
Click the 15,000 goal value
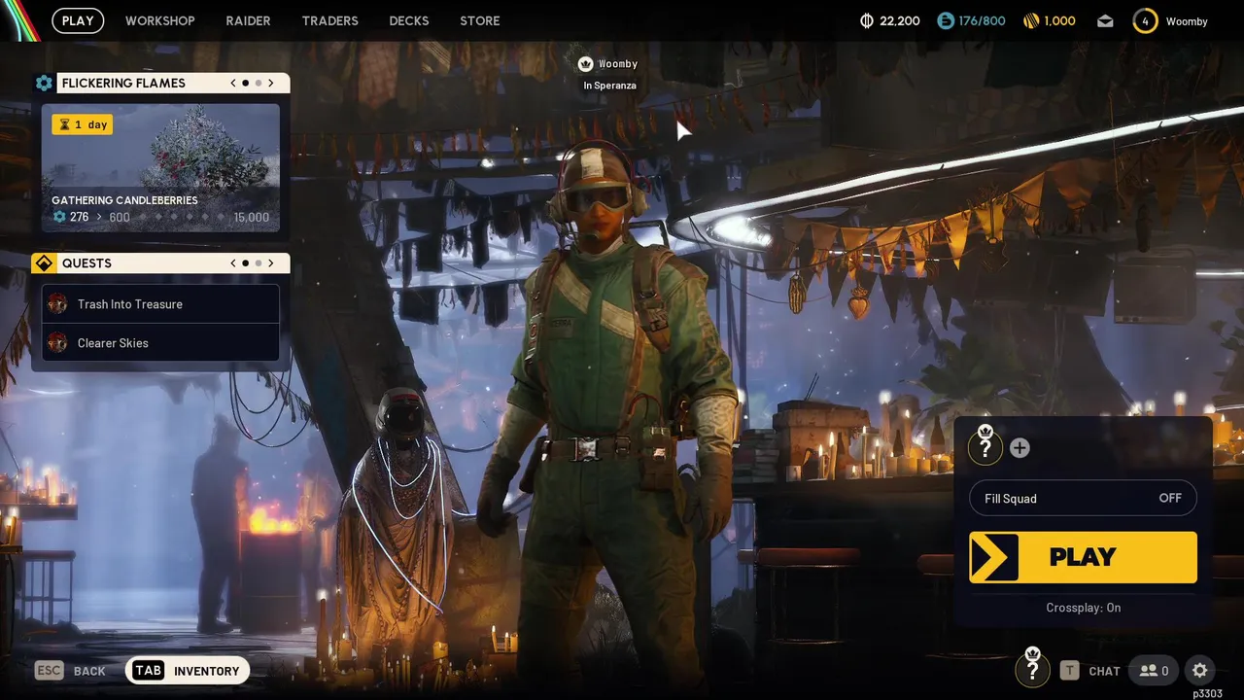point(252,217)
